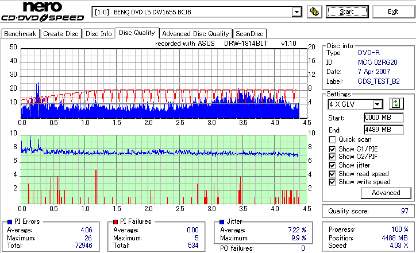Click the blue Jitter legend square

222,222
